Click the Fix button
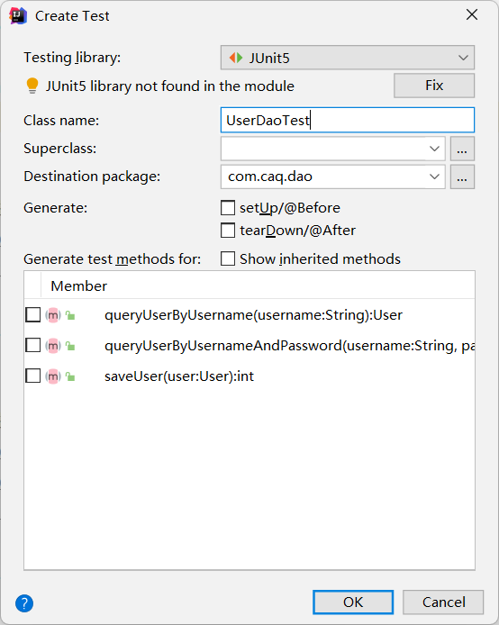This screenshot has width=499, height=625. click(434, 86)
